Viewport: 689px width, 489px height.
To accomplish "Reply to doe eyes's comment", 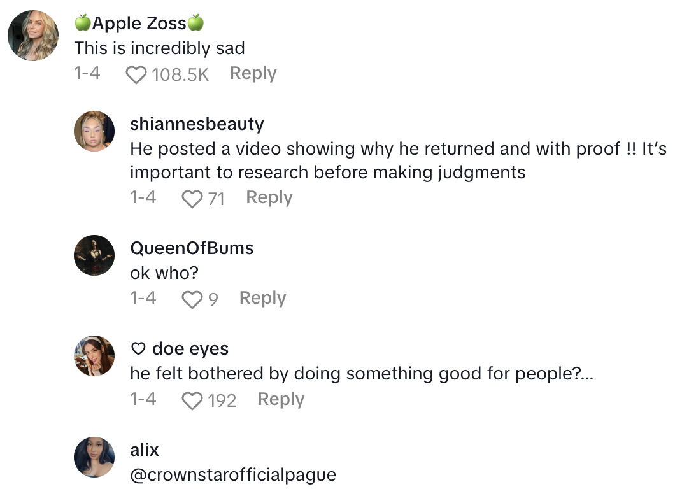I will coord(281,400).
